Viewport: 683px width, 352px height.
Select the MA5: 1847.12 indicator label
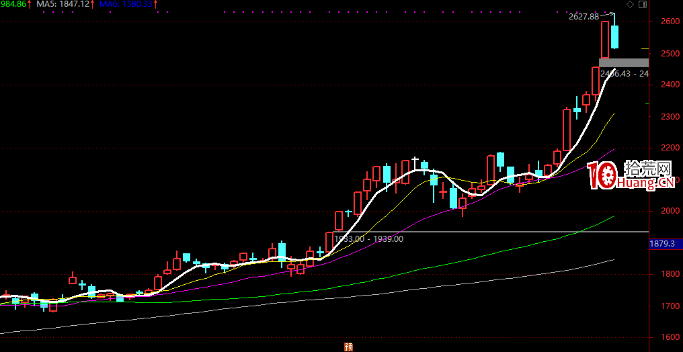[63, 4]
